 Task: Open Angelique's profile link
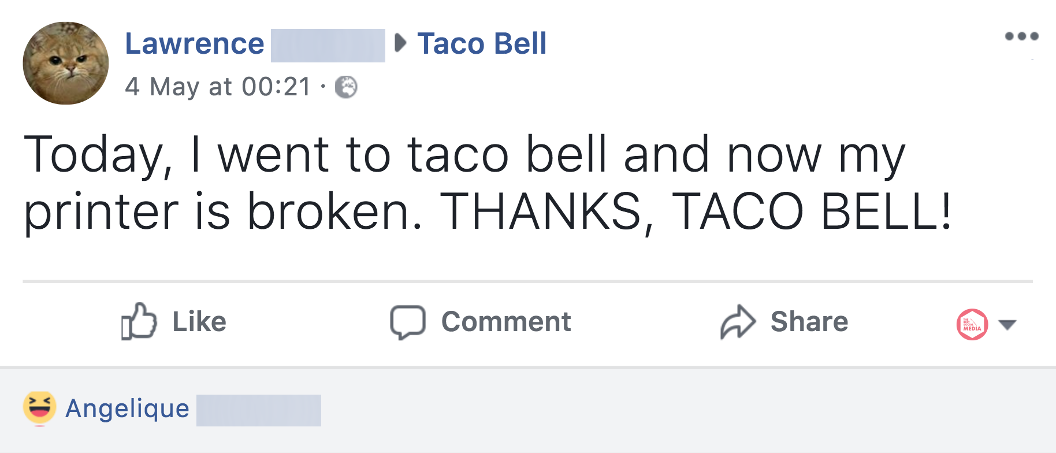pyautogui.click(x=128, y=409)
